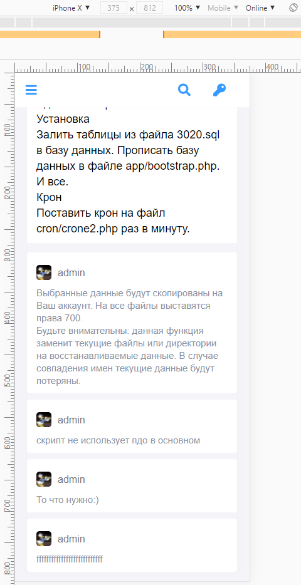Viewport: 301px width, 585px height.
Task: Click the key login icon
Action: (219, 90)
